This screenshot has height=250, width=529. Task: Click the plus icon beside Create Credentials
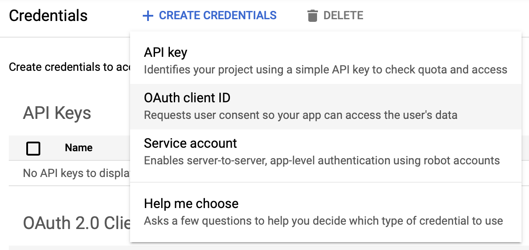(x=148, y=16)
